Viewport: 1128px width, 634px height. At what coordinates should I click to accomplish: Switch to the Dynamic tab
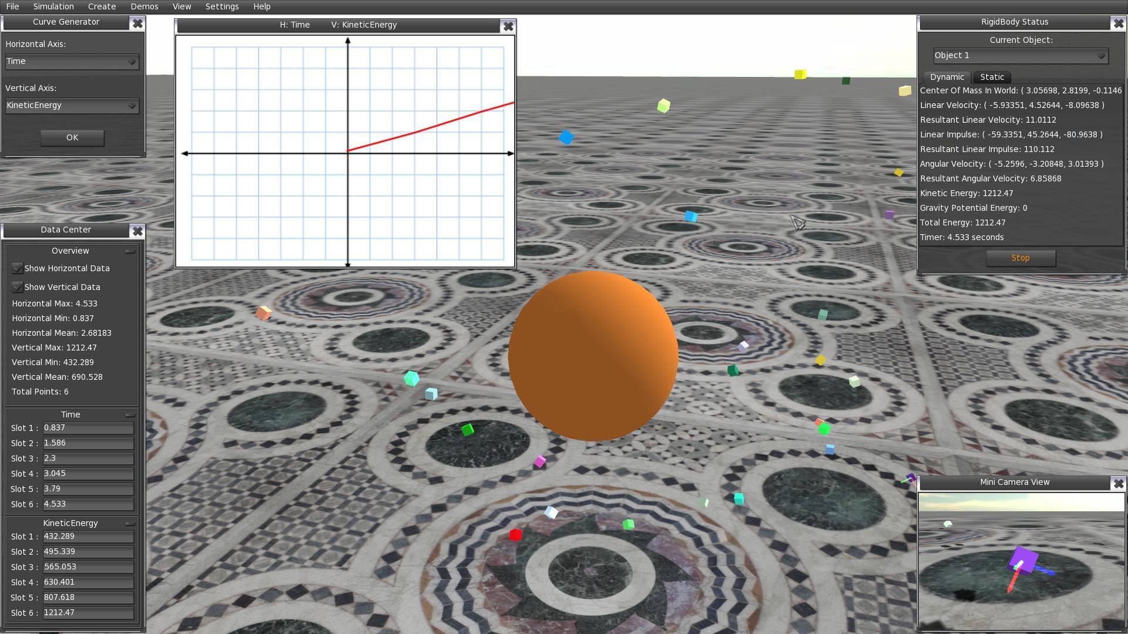pyautogui.click(x=946, y=77)
